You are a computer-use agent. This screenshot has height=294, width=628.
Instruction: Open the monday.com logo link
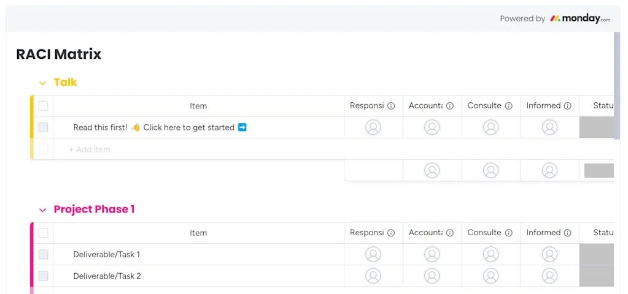580,18
